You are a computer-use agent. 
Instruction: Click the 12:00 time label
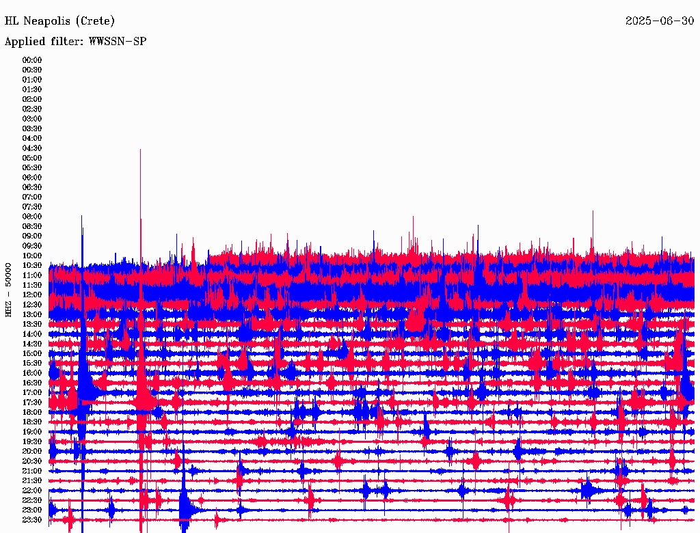[x=32, y=295]
